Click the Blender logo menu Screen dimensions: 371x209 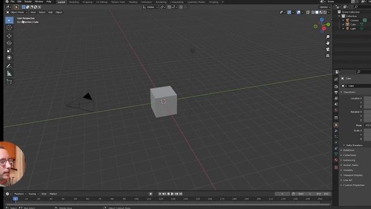click(7, 2)
